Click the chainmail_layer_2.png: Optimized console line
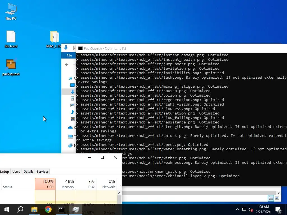Viewport: 287px width, 215px height. click(181, 176)
